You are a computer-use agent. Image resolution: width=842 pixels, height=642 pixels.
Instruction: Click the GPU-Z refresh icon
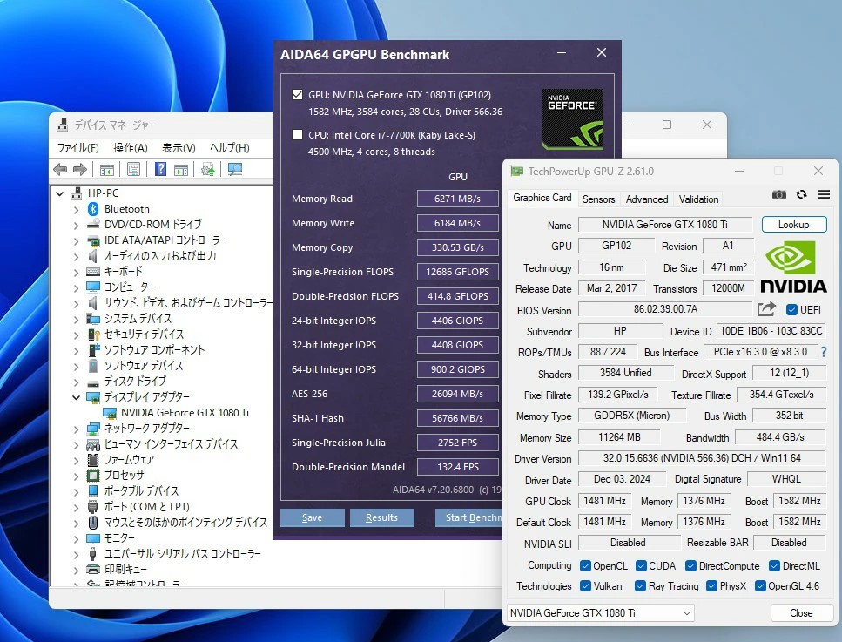pos(801,194)
